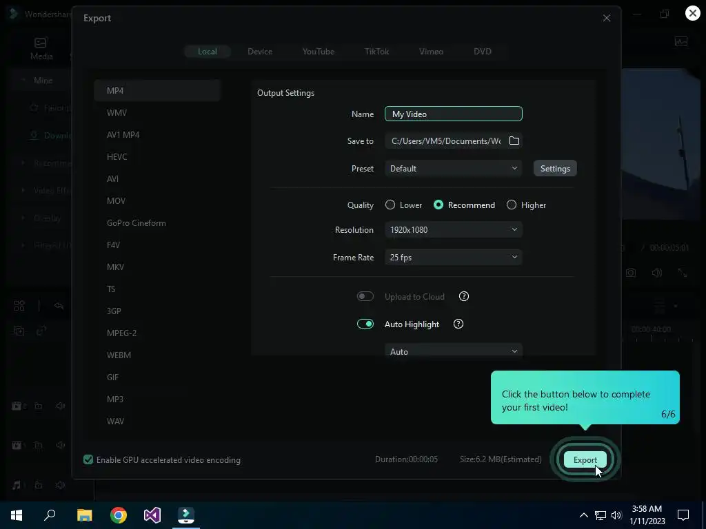Choose TS format
The height and width of the screenshot is (529, 706).
tap(157, 289)
